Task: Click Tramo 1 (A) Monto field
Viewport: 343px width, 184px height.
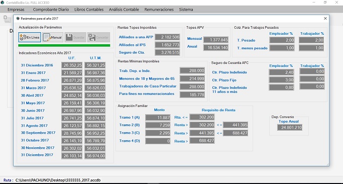Action: pyautogui.click(x=158, y=118)
